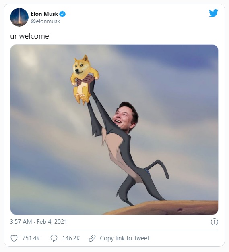The width and height of the screenshot is (229, 252).
Task: Click the Doge dog held aloft
Action: coord(84,79)
